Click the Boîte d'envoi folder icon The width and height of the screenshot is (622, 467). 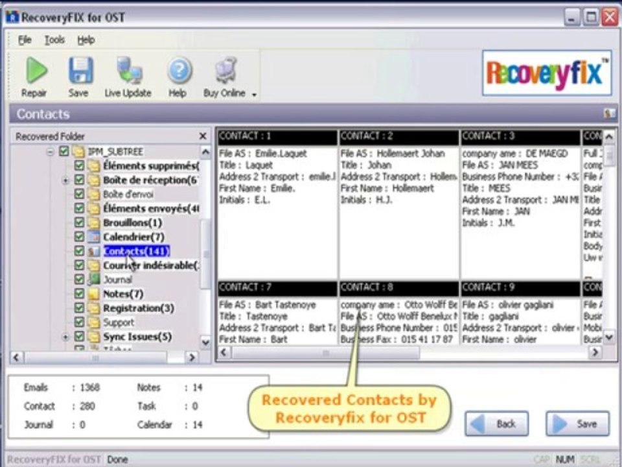pos(93,194)
